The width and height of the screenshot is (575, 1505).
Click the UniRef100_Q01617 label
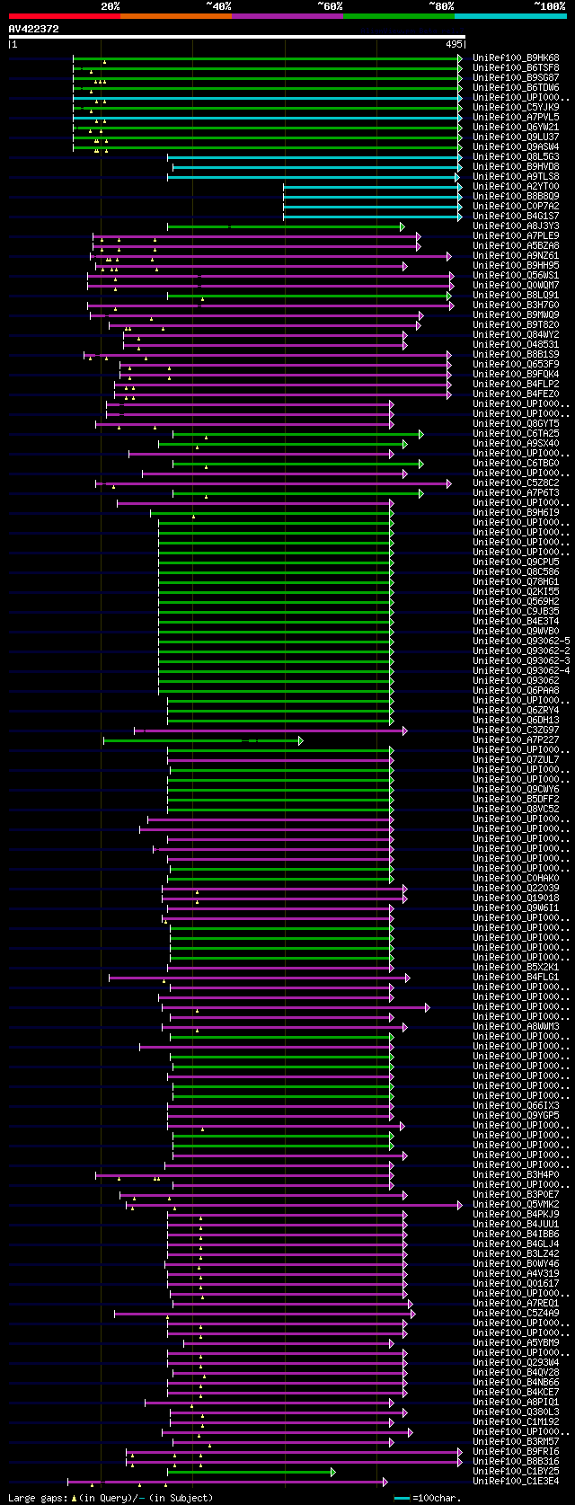[516, 1284]
